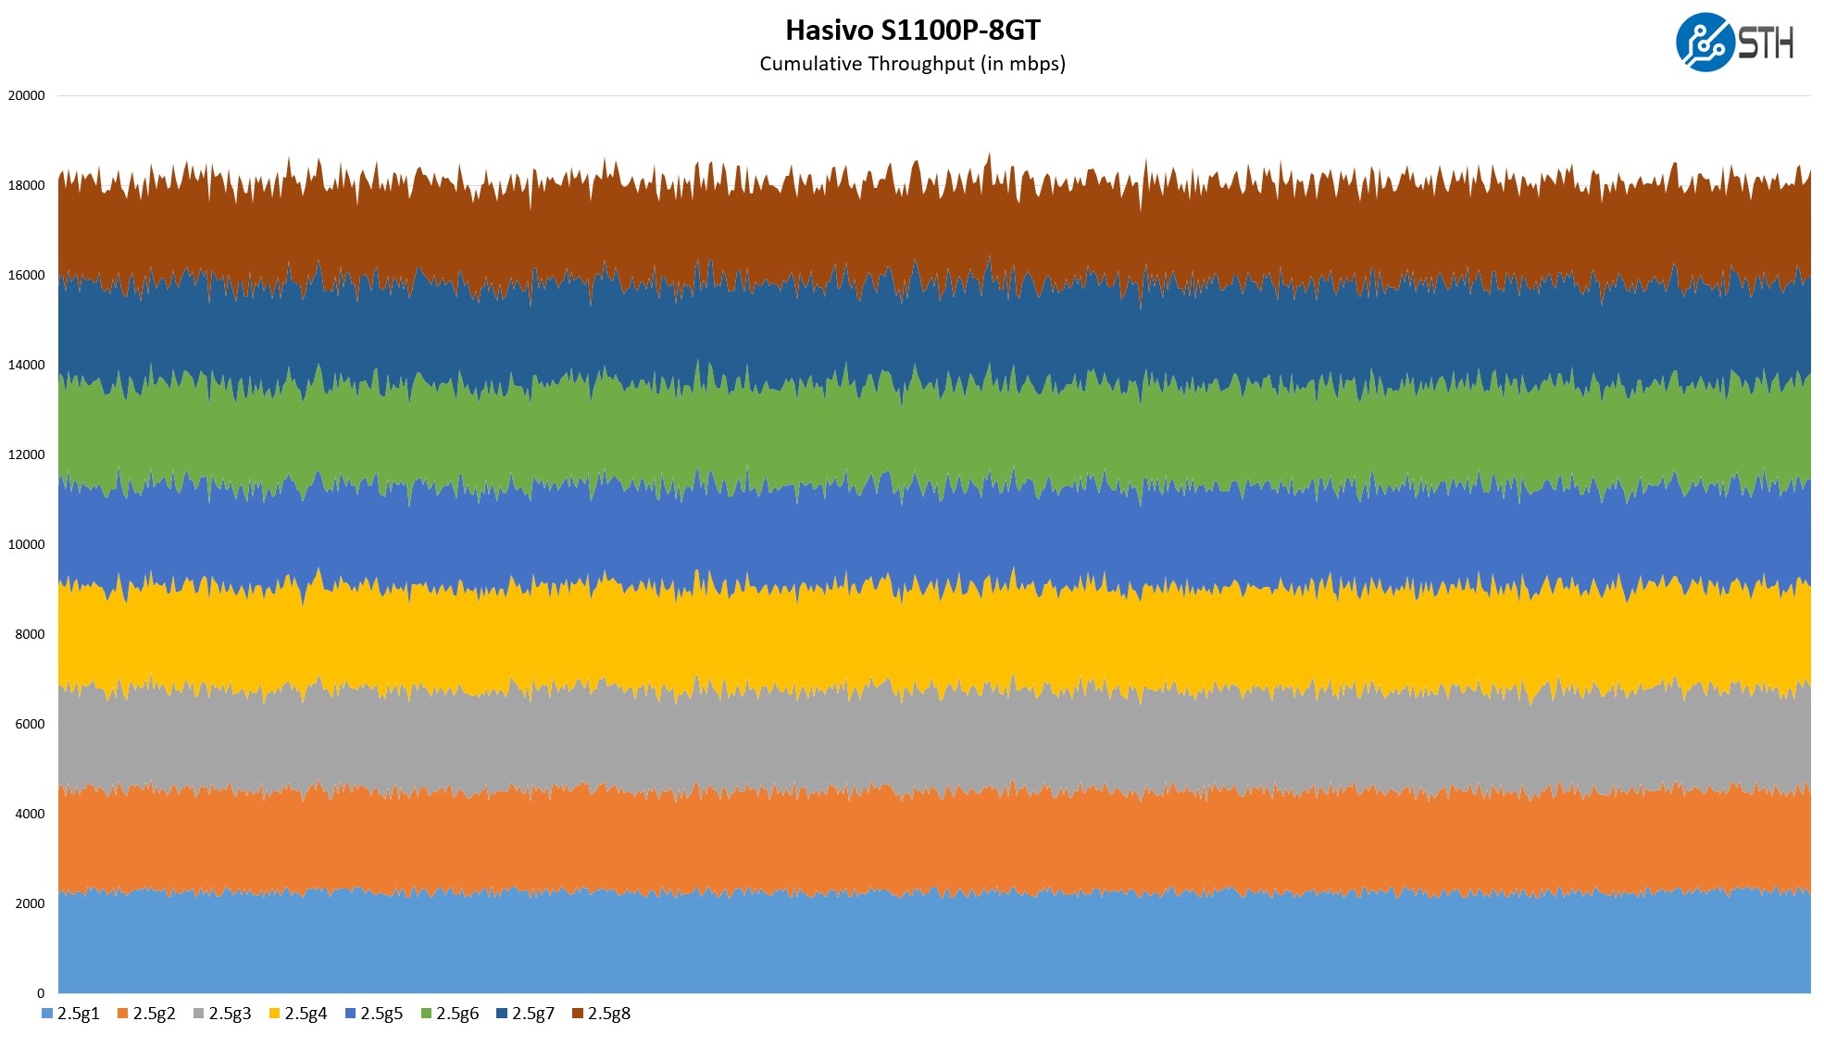Screen dimensions: 1824x1046
Task: Click the 2.5g3 legend label
Action: 230,1014
